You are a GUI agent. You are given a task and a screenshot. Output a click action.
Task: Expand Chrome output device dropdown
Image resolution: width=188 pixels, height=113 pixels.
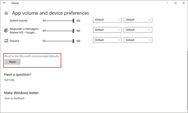coord(107,30)
